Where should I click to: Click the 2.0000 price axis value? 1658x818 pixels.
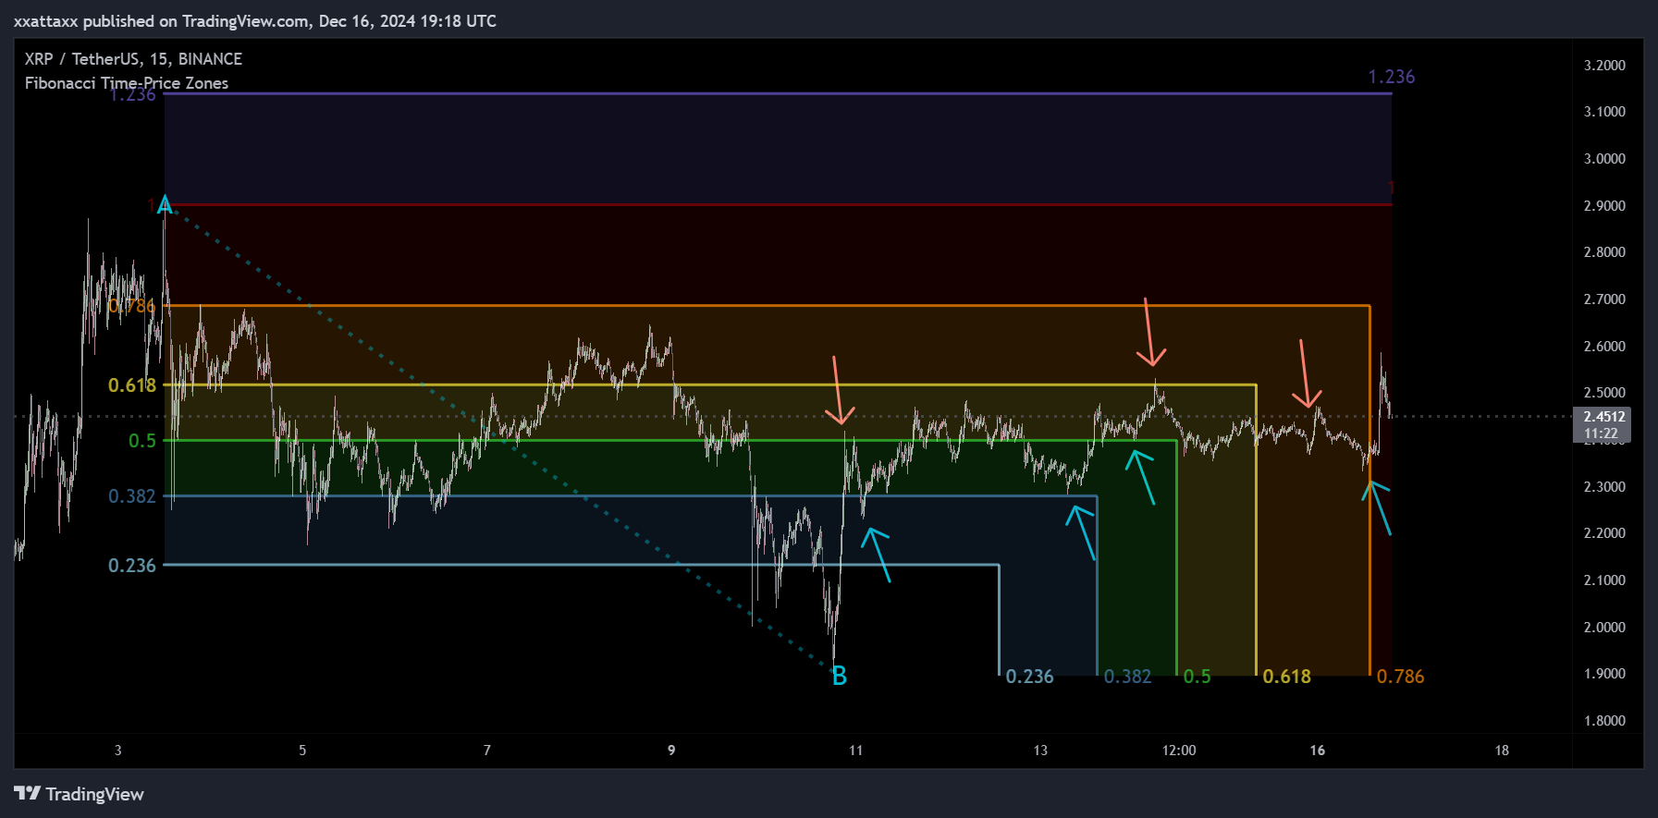coord(1604,628)
